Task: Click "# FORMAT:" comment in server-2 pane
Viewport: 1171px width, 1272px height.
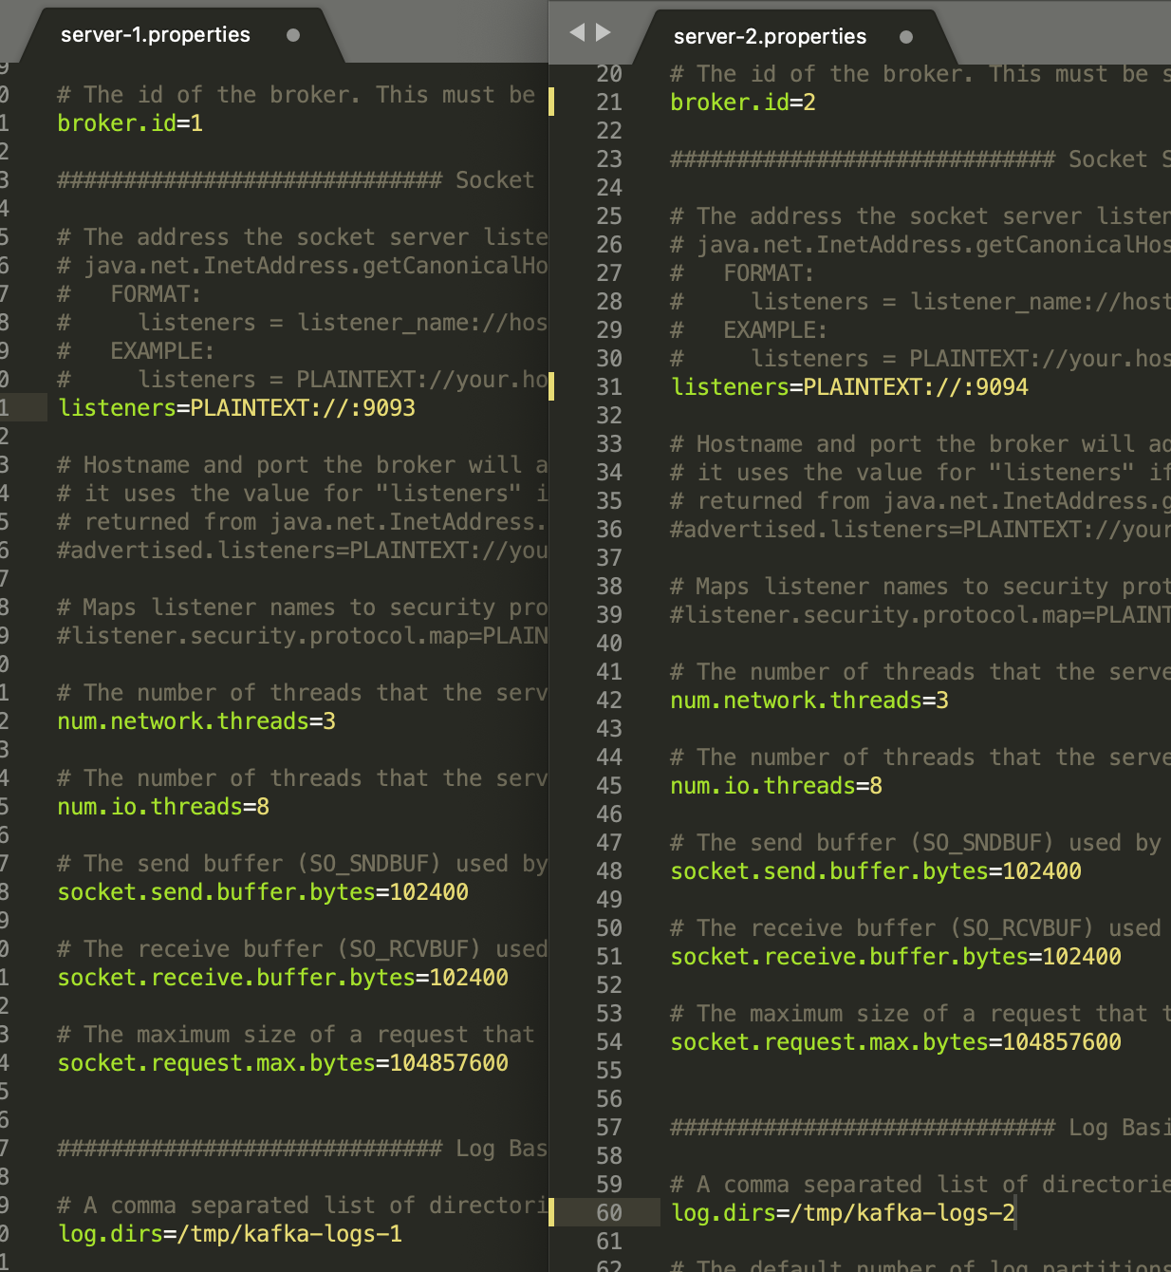Action: (742, 273)
